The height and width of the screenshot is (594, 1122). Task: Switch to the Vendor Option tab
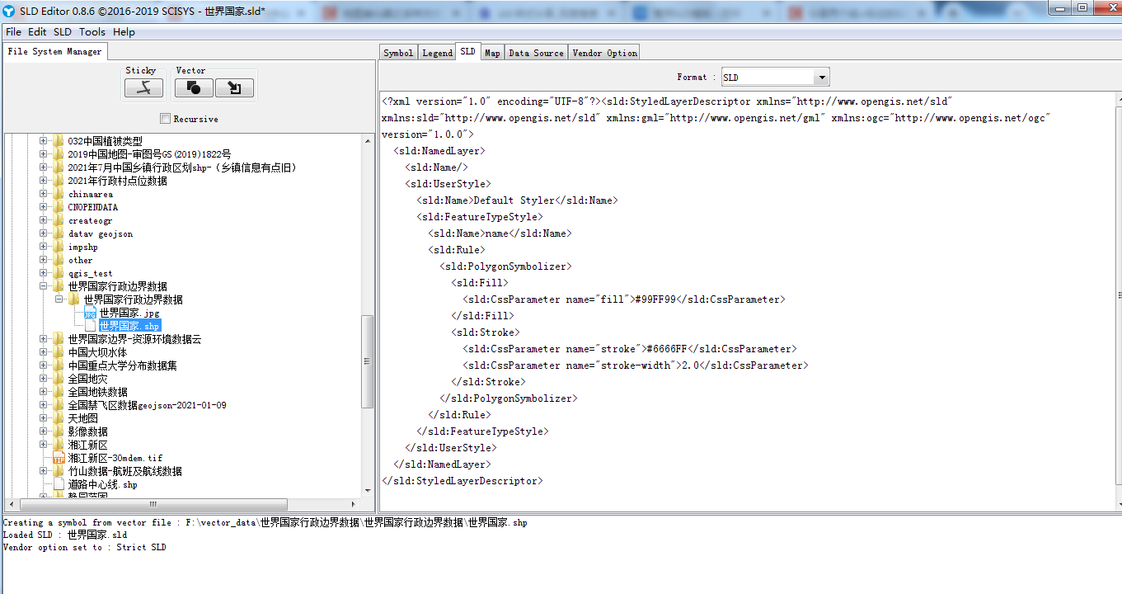604,53
